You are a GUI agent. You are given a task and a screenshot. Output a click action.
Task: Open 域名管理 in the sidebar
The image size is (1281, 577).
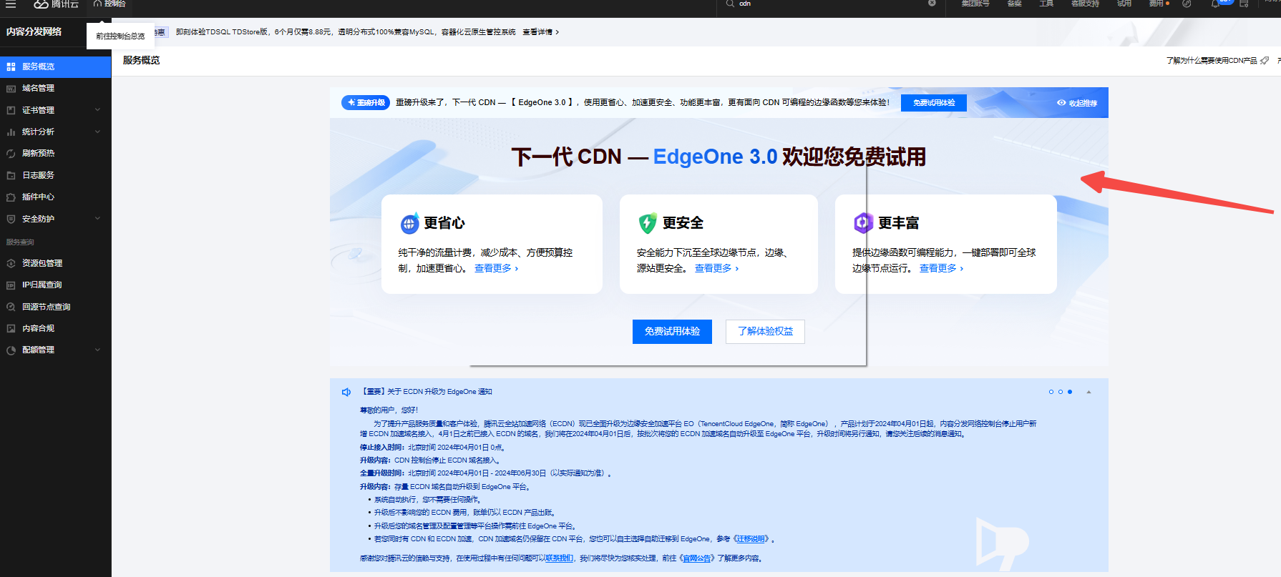38,88
